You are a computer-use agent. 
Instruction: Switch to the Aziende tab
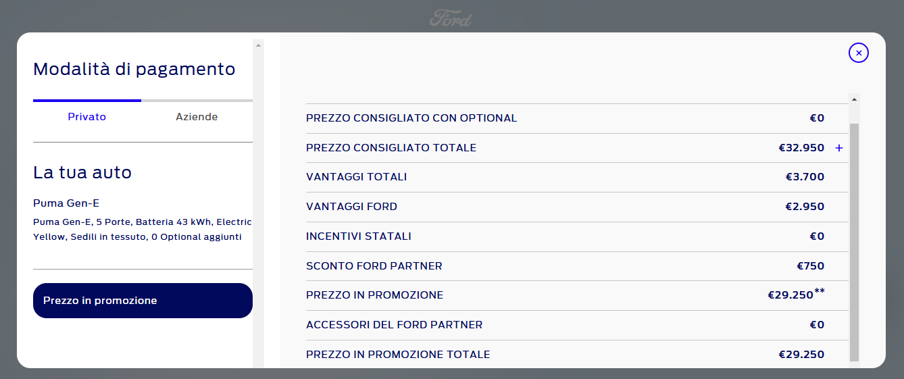pos(197,117)
